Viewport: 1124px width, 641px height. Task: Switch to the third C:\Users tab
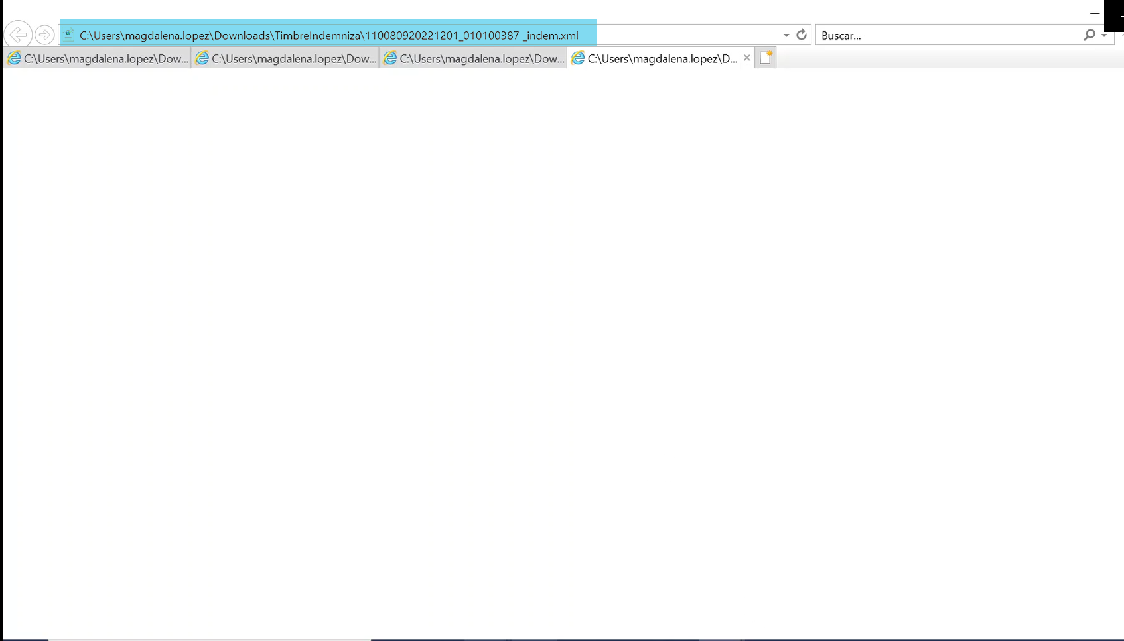(473, 58)
